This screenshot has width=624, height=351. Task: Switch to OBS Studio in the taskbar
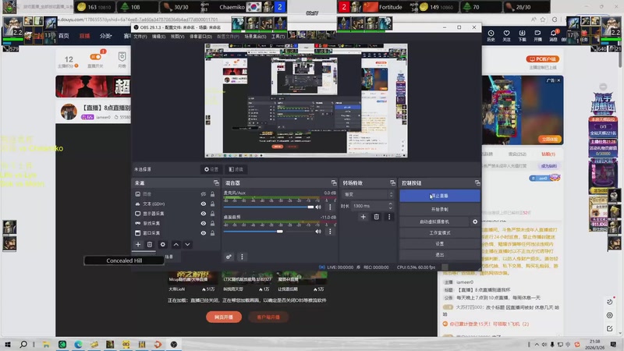174,344
